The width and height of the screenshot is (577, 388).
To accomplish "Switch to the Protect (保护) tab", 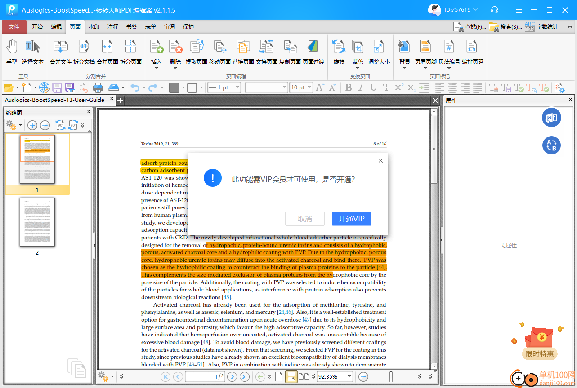I will click(188, 26).
